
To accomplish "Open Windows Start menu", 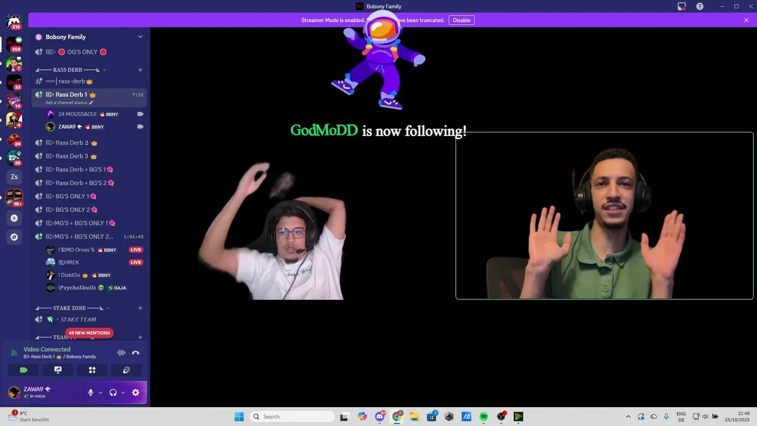I will click(239, 417).
